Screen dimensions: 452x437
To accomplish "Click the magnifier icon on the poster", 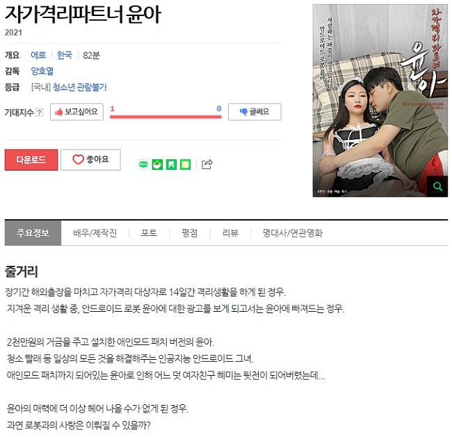I will point(437,186).
